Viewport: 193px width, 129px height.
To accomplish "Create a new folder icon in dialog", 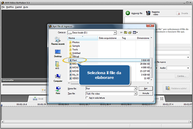I will [130, 32].
